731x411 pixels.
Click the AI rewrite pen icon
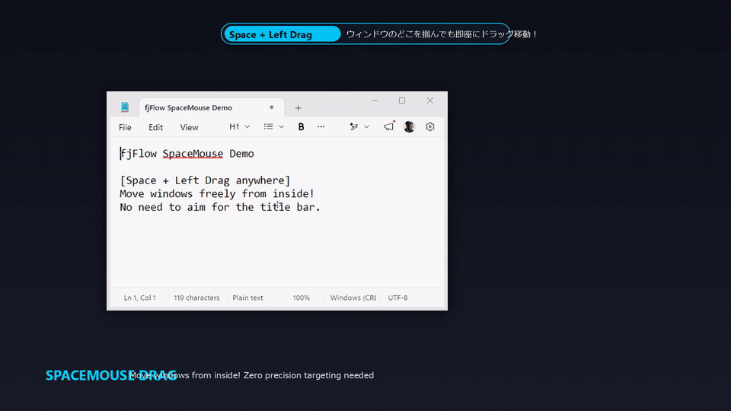[x=354, y=127]
